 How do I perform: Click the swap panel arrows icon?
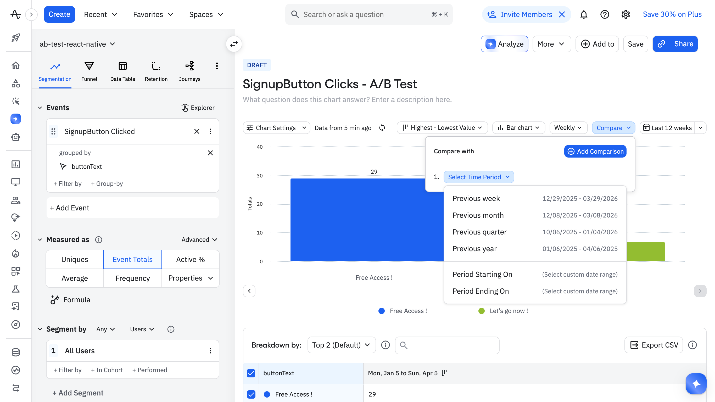tap(234, 44)
